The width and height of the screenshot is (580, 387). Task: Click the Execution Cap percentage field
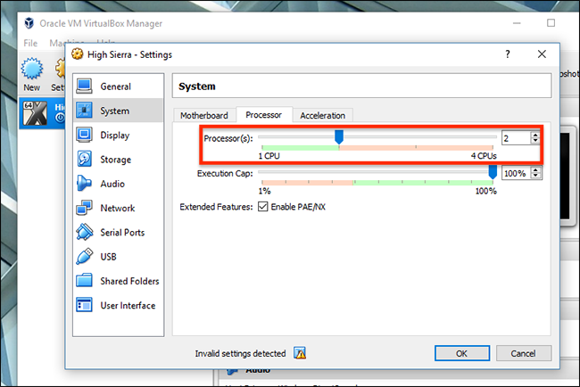[x=517, y=173]
